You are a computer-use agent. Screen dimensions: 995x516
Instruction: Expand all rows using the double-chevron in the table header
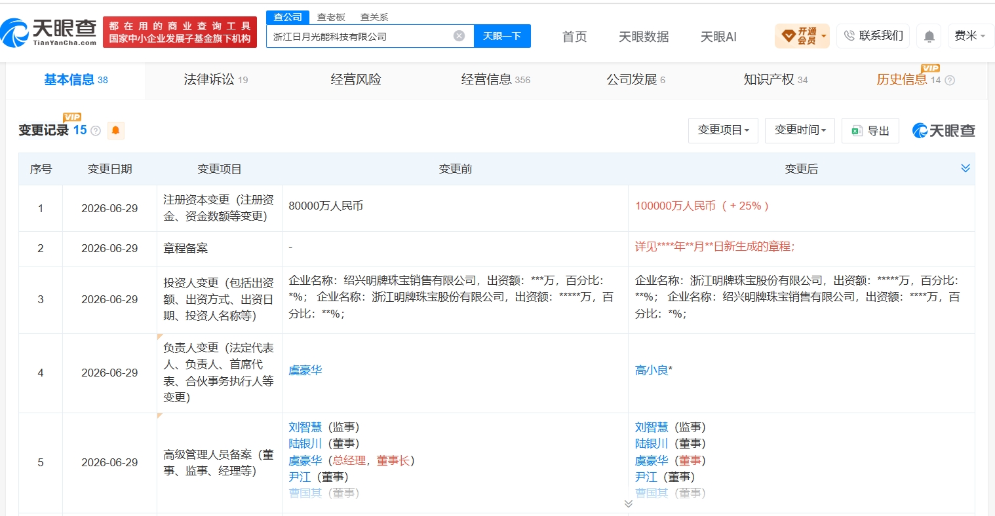pyautogui.click(x=966, y=168)
